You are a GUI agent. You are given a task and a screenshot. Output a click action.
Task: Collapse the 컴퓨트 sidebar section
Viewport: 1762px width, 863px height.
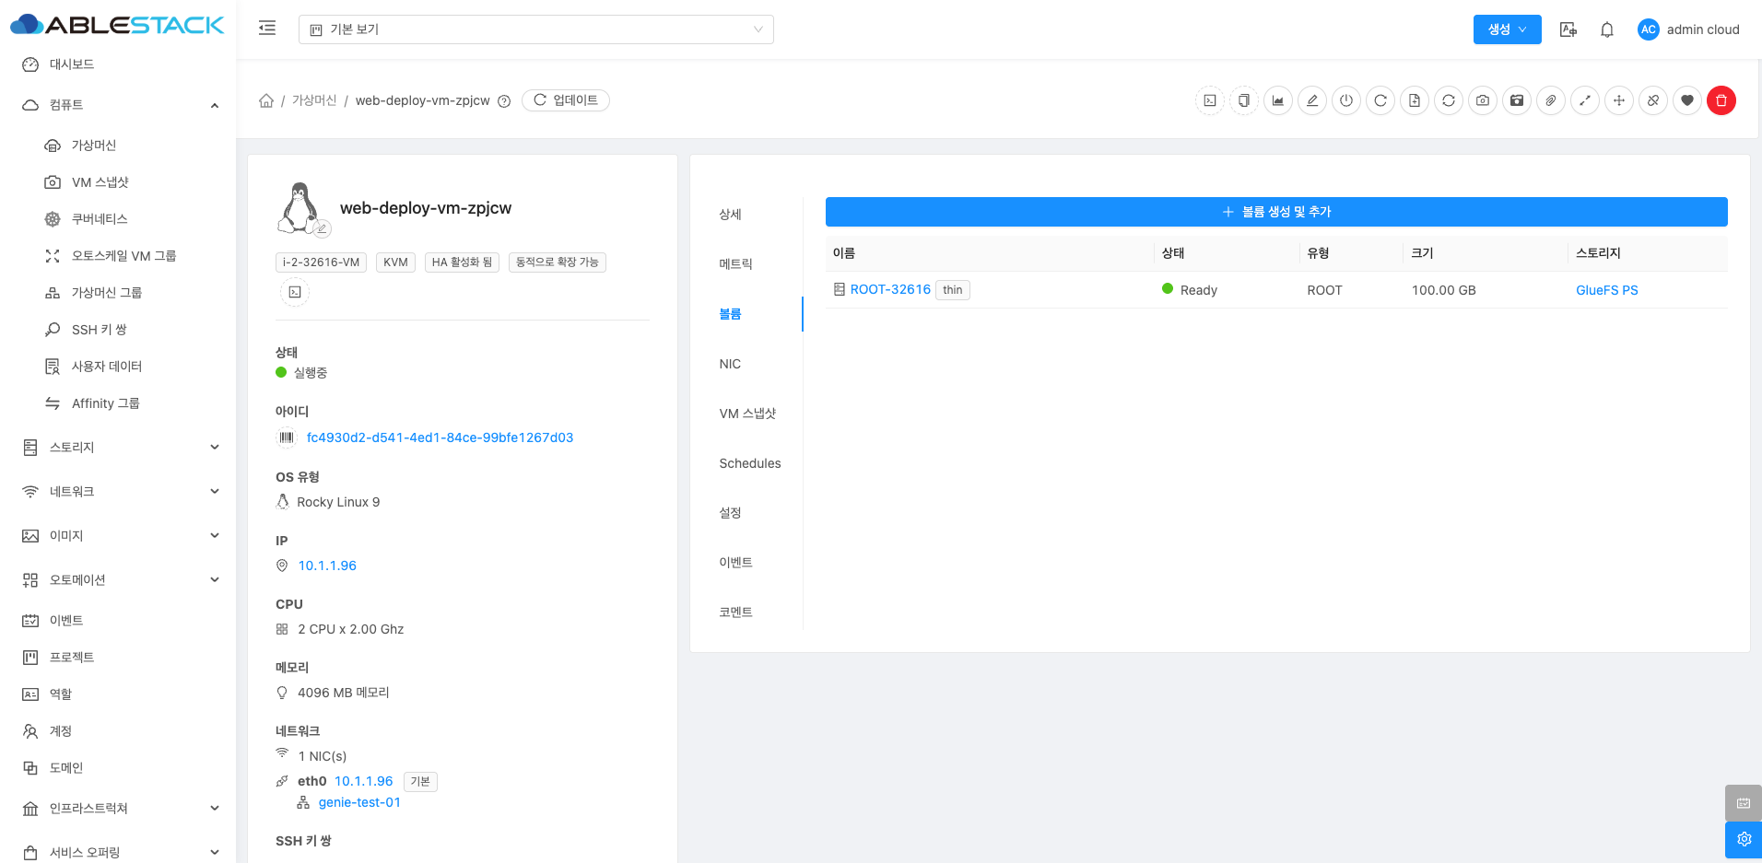click(x=214, y=105)
